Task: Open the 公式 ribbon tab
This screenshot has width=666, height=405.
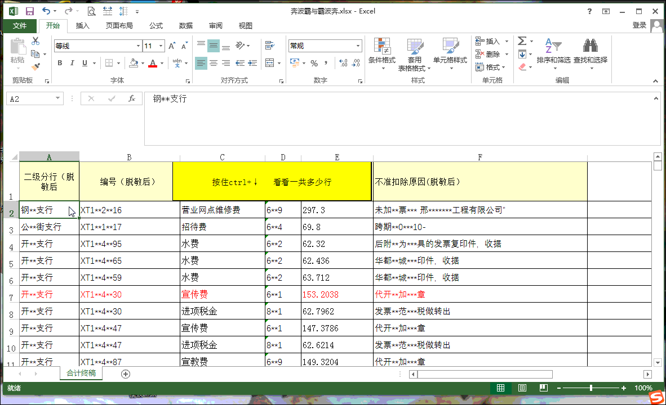Action: pos(156,25)
